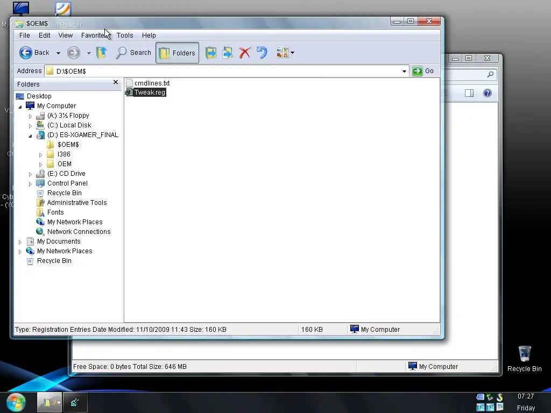The width and height of the screenshot is (551, 413).
Task: Open the Tools menu
Action: click(x=125, y=35)
